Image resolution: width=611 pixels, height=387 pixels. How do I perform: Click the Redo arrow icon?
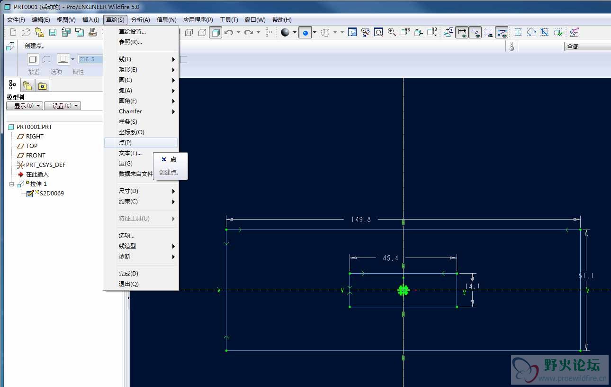249,32
